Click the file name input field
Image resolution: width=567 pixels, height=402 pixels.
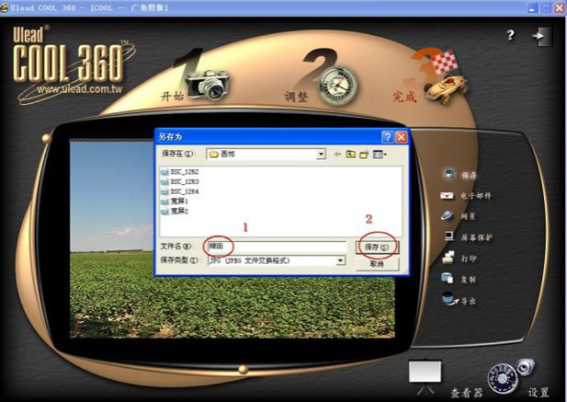277,247
